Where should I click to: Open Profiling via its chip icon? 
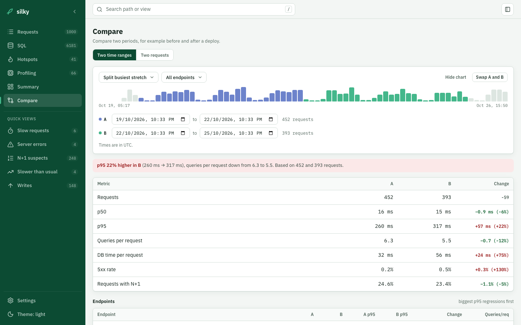pyautogui.click(x=10, y=73)
